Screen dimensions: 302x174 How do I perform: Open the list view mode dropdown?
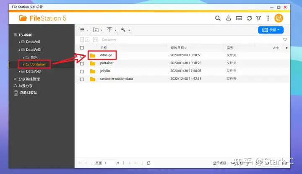pyautogui.click(x=84, y=30)
